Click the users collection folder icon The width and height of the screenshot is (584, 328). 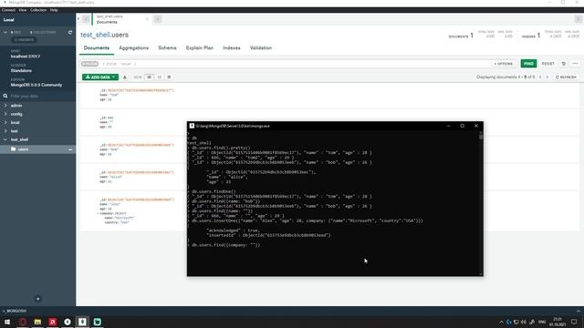pos(14,149)
